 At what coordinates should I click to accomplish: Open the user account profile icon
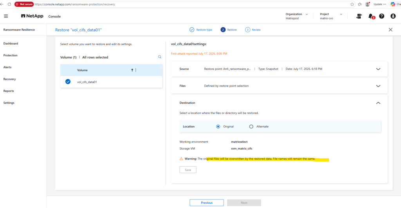pos(393,16)
